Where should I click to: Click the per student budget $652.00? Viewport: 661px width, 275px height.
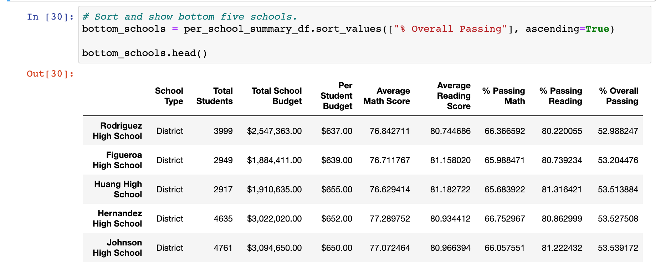(x=337, y=219)
